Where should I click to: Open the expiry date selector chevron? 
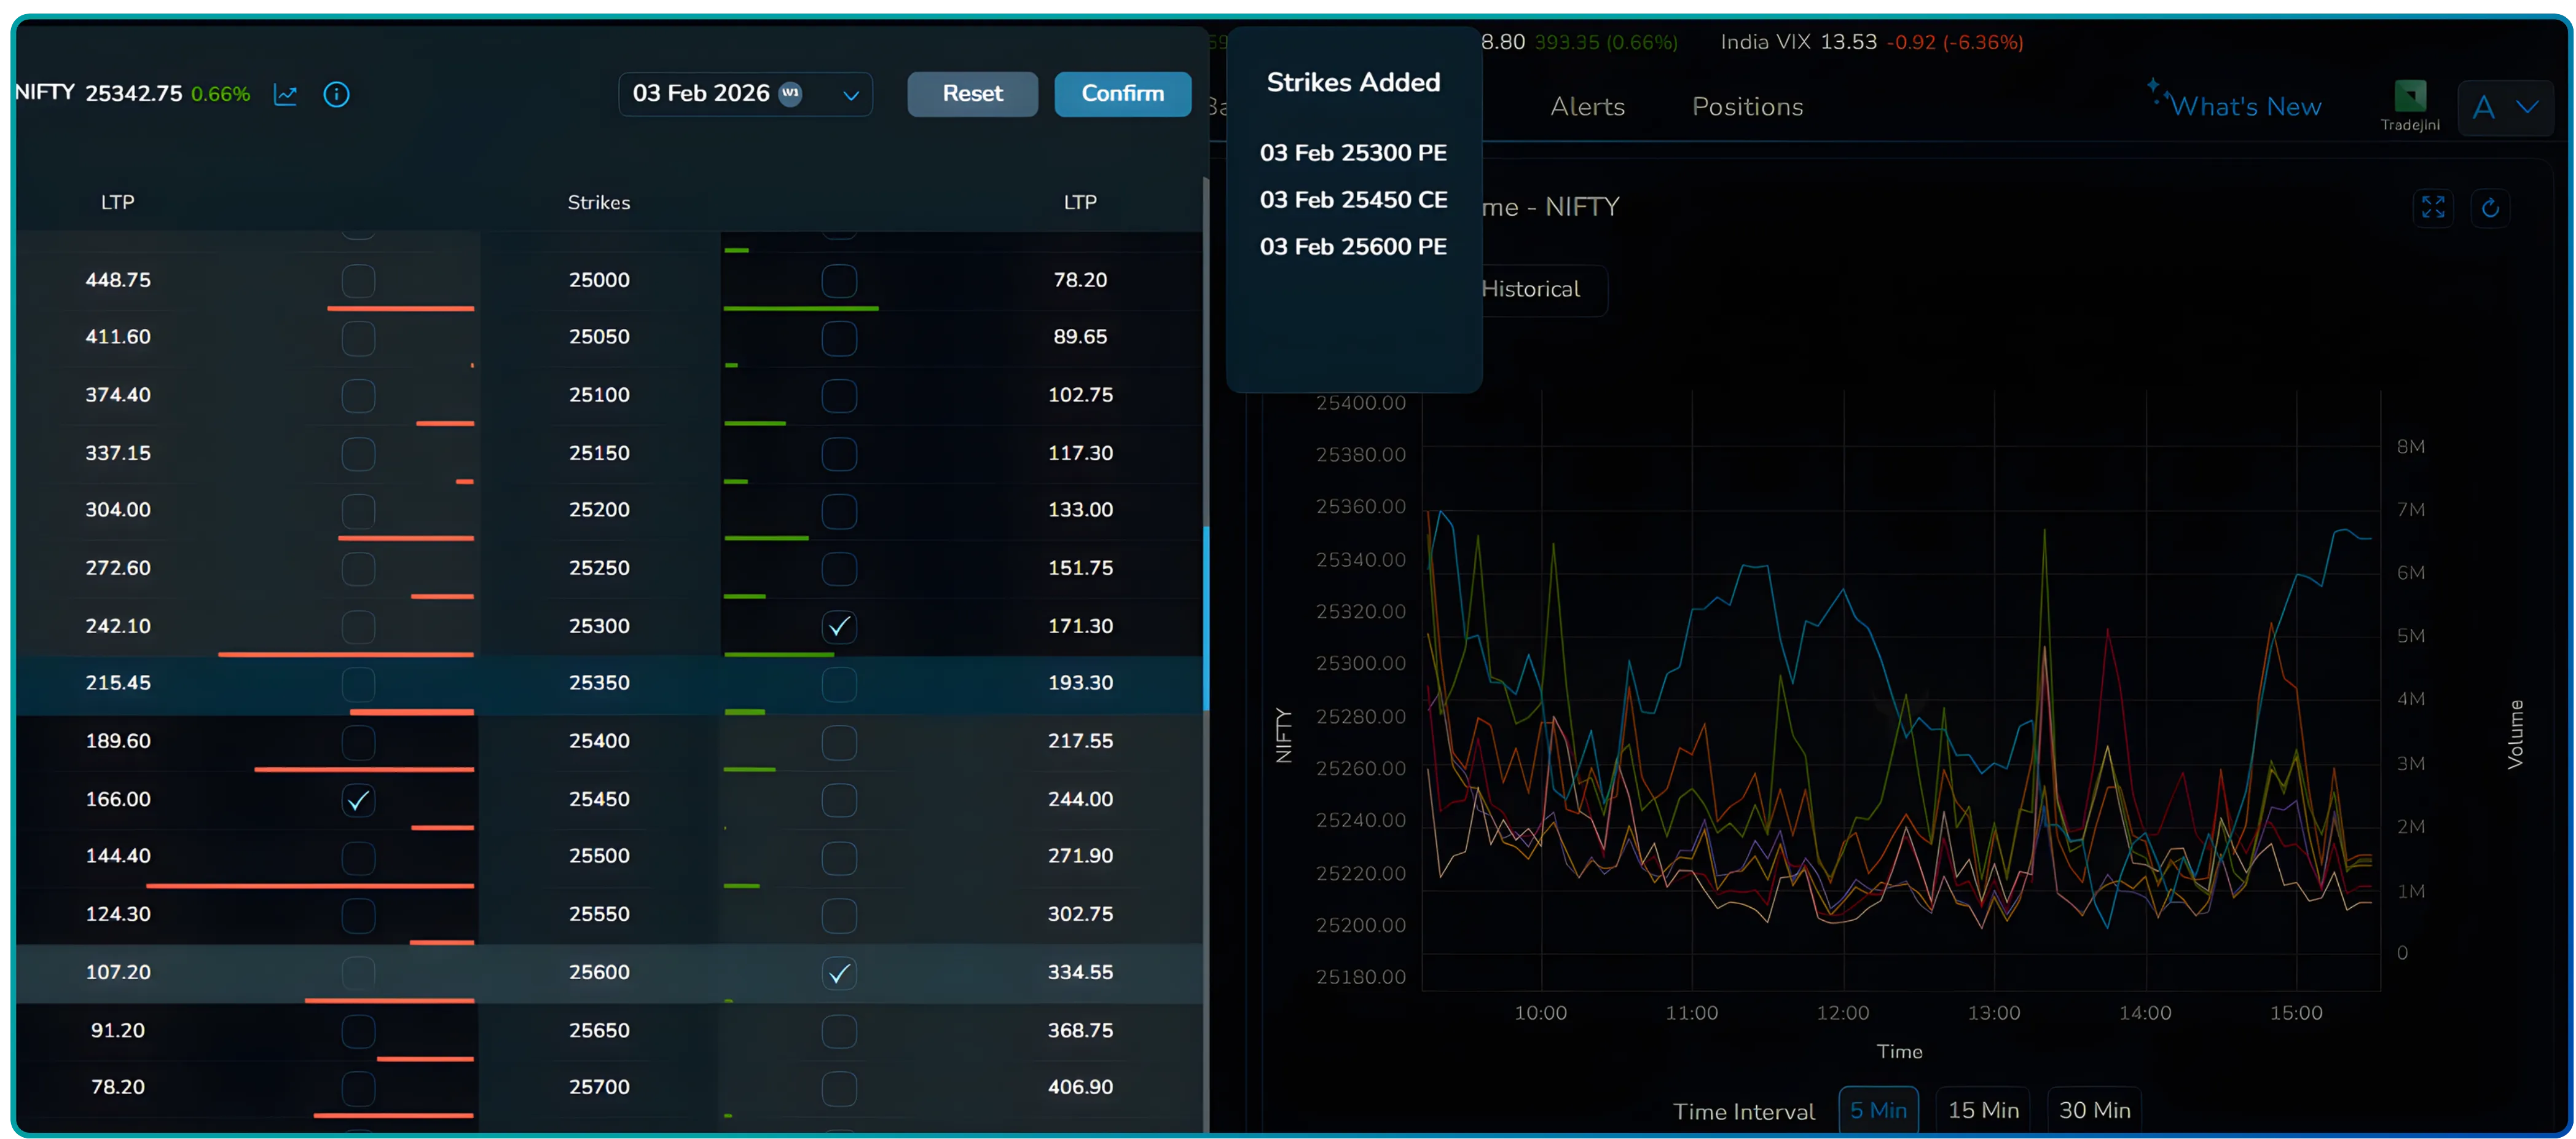(851, 95)
